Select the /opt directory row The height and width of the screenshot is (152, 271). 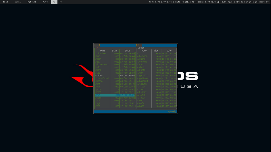click(x=115, y=87)
